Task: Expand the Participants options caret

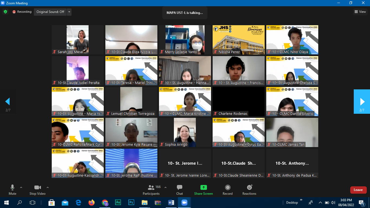Action: point(165,187)
